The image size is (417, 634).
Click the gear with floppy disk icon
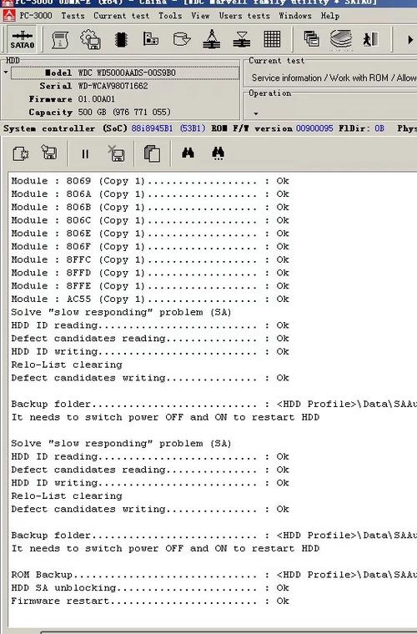click(91, 40)
